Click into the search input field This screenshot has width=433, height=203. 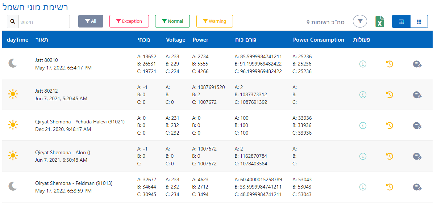(43, 21)
